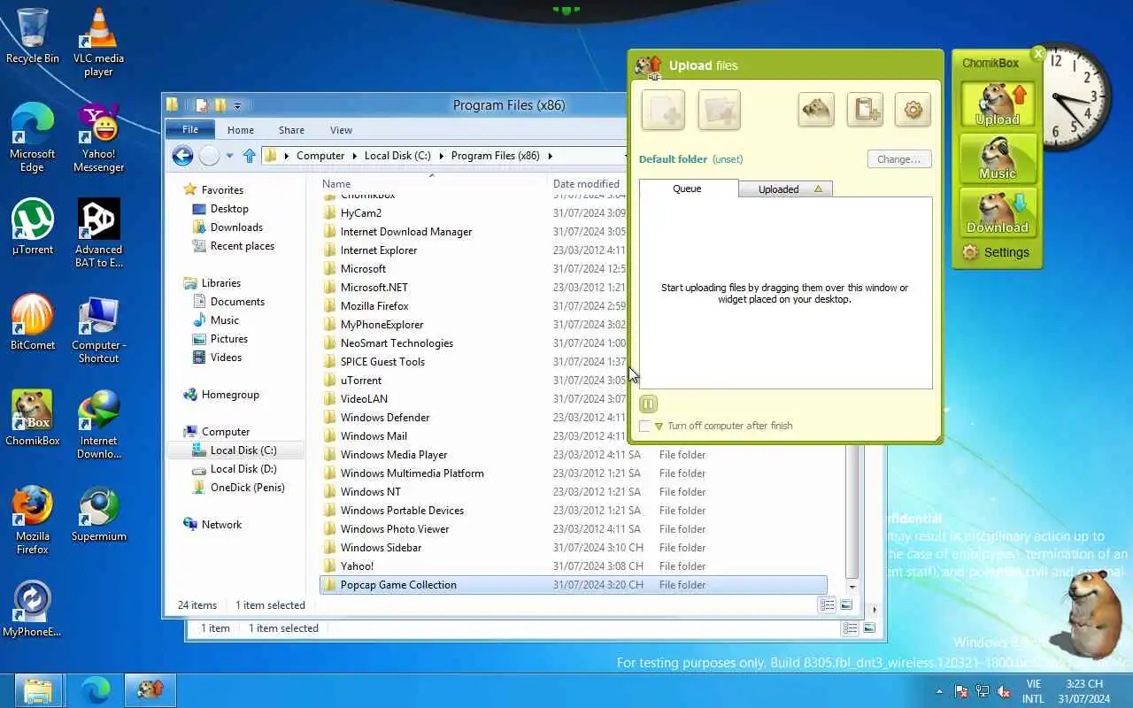
Task: Select OneDick drive in navigation pane
Action: tap(247, 488)
